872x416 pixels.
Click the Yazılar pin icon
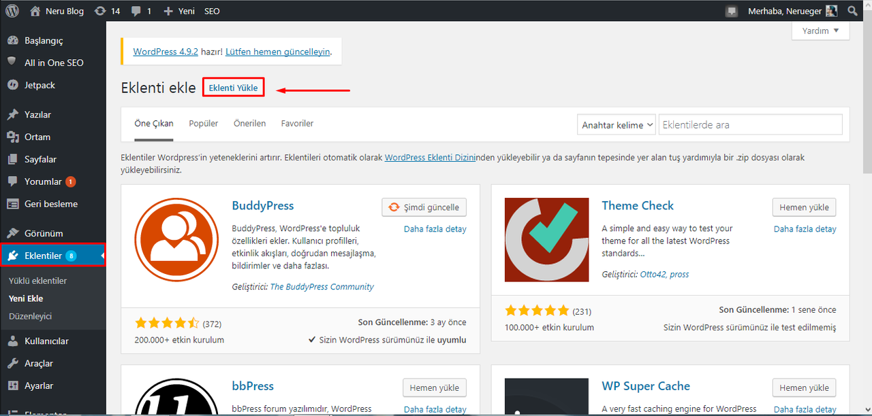pos(12,114)
